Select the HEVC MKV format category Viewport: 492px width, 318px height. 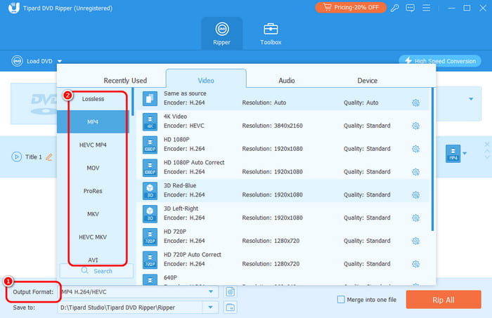[x=93, y=237]
